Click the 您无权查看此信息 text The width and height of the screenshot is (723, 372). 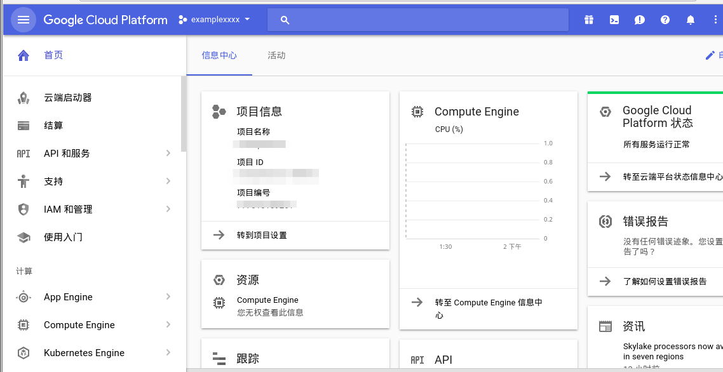coord(270,312)
